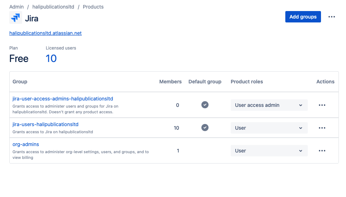Open the org-admins group link
The width and height of the screenshot is (346, 197).
tap(26, 144)
